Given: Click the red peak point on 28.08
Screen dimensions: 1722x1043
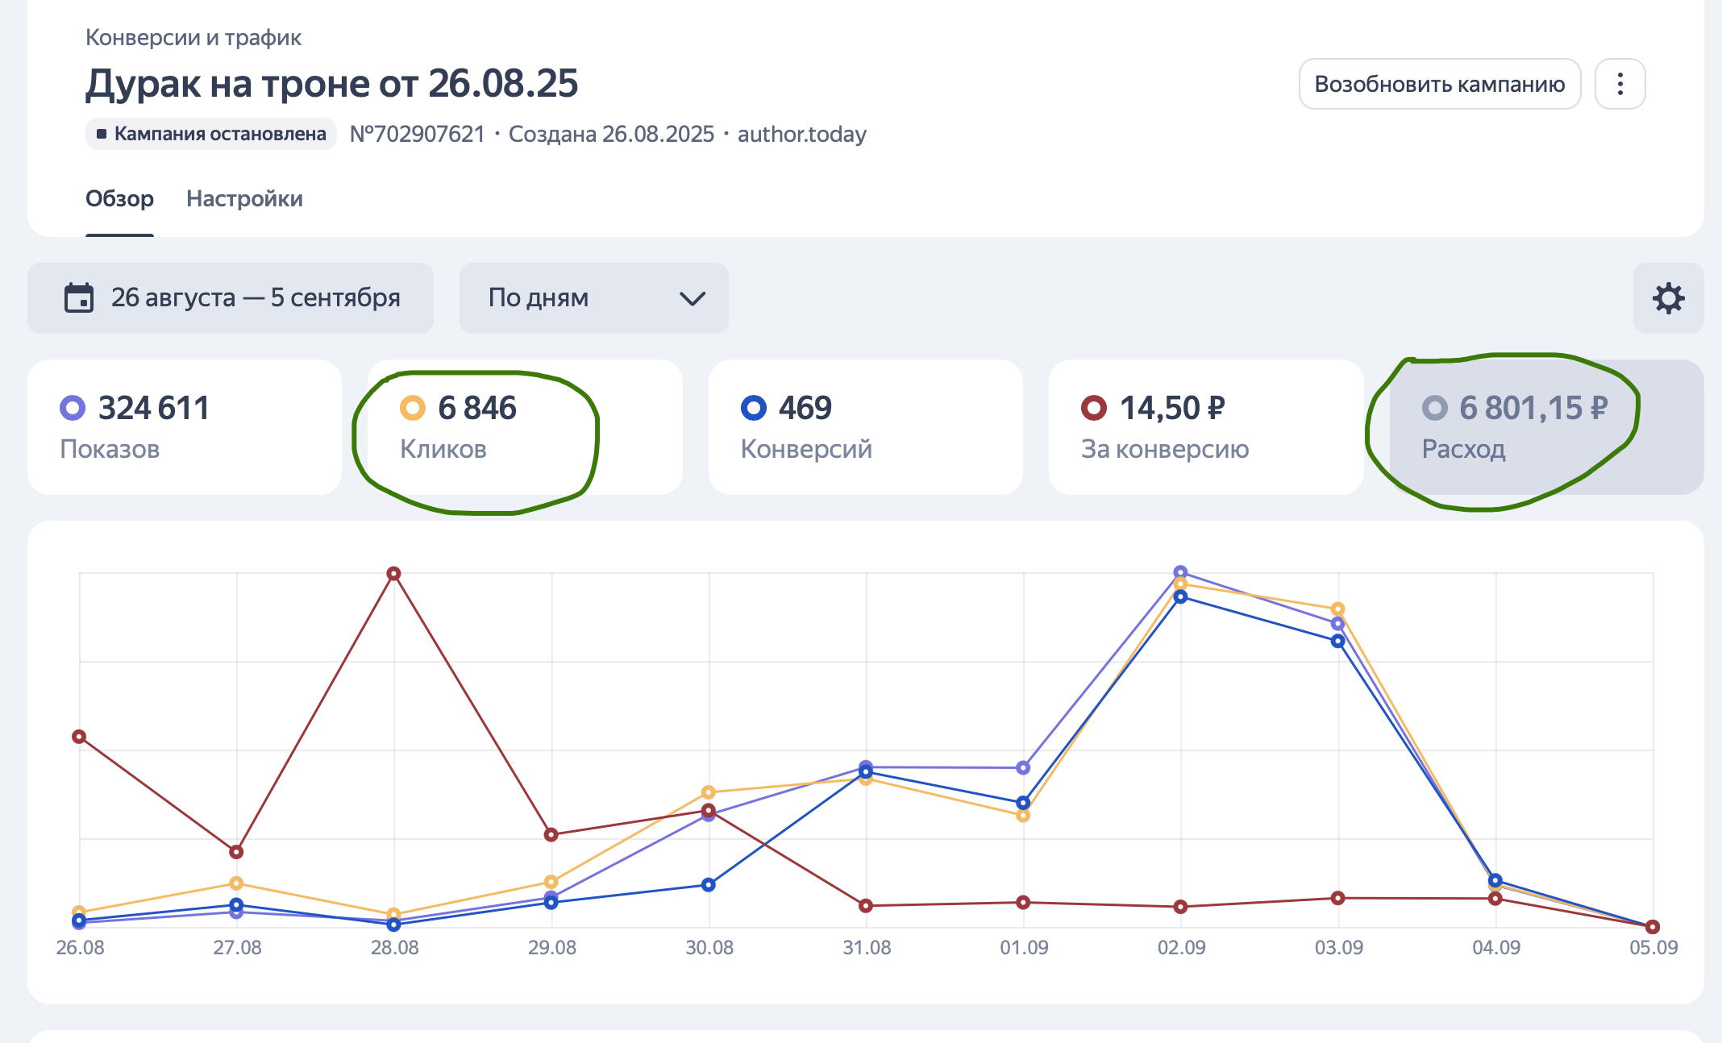Looking at the screenshot, I should tap(393, 574).
